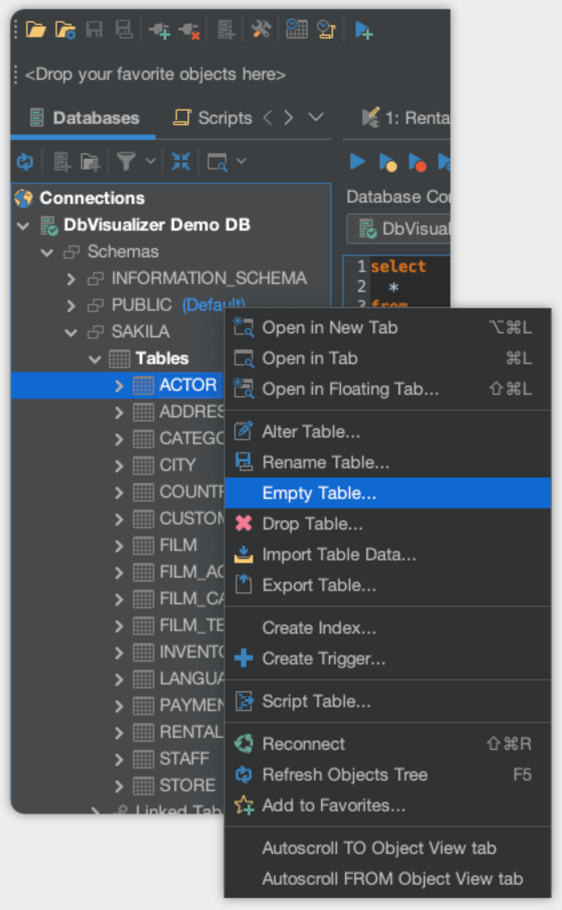This screenshot has width=562, height=910.
Task: Select the RENTAL table in tree
Action: pyautogui.click(x=191, y=732)
